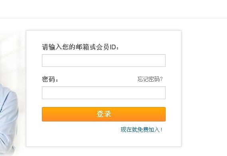Image resolution: width=227 pixels, height=156 pixels.
Task: Click the 密码: label above password field
Action: [x=50, y=79]
